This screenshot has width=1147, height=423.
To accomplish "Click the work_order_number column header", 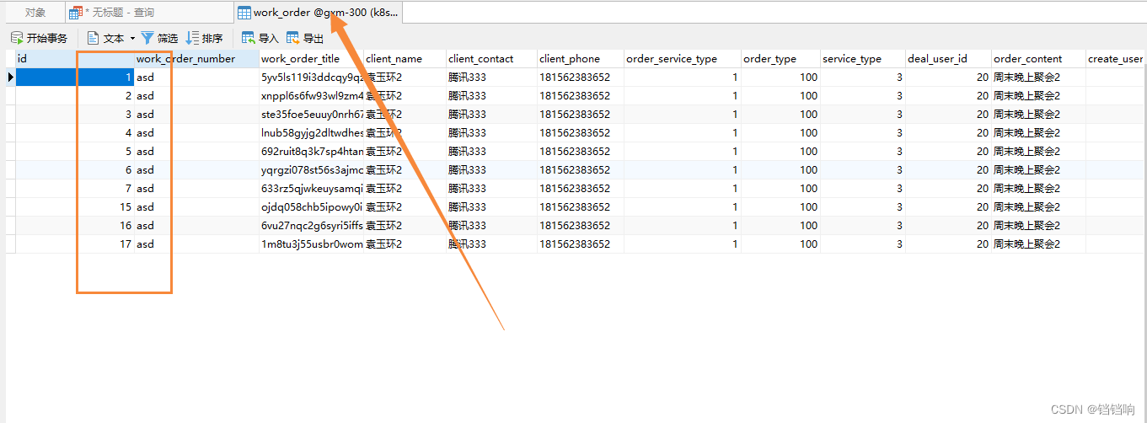I will click(197, 59).
